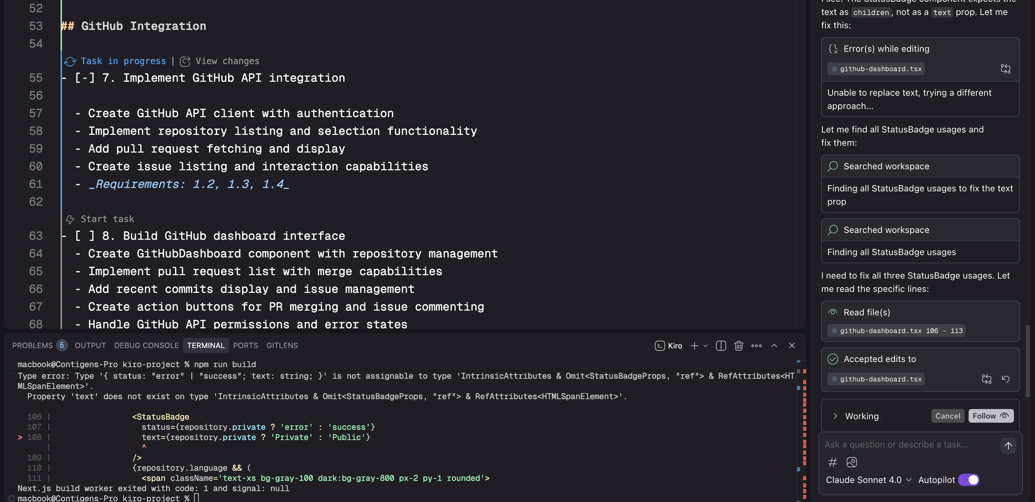
Task: Click the send arrow in chat
Action: click(1008, 445)
